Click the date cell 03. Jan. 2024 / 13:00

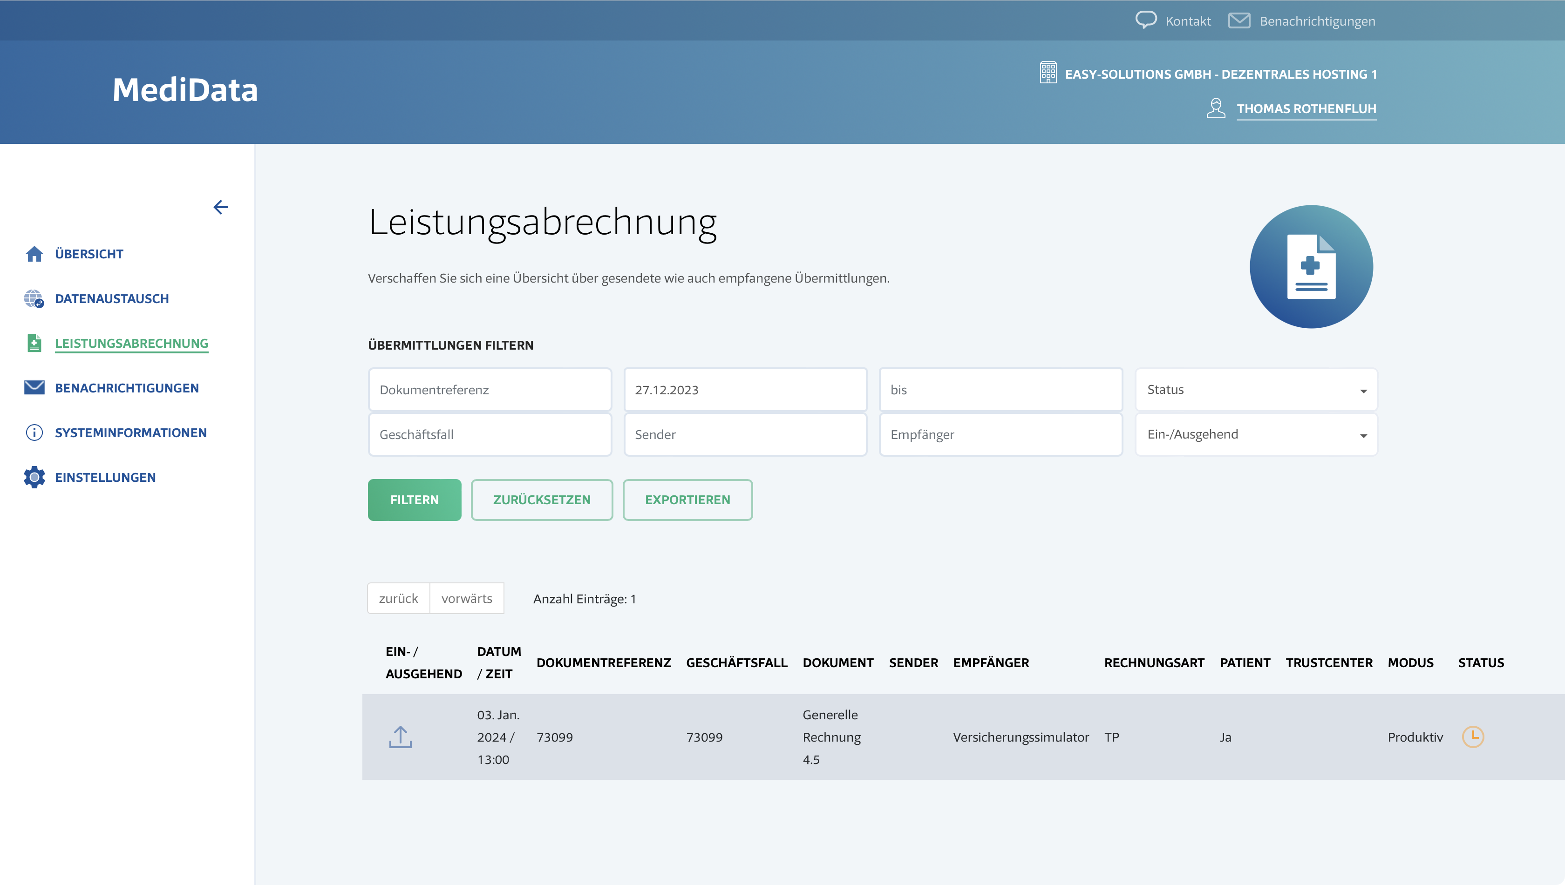point(498,736)
